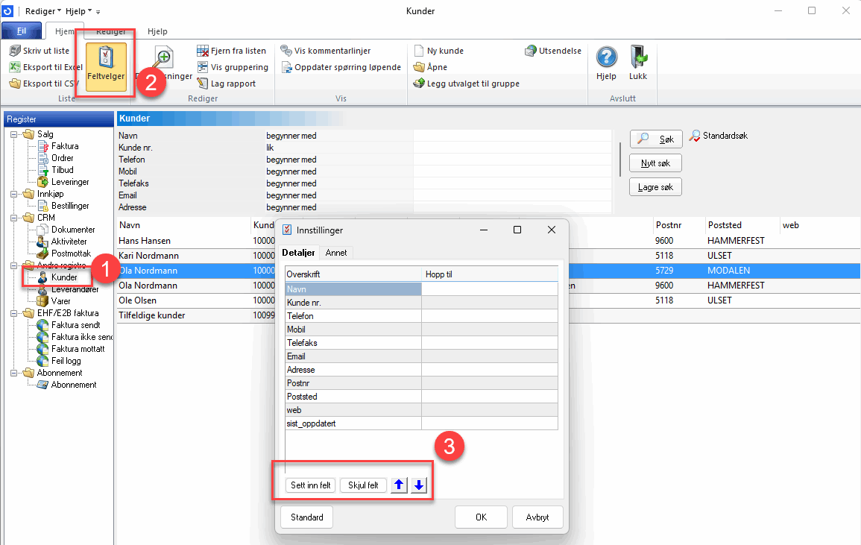Viewport: 861px width, 545px height.
Task: Switch to the Annet tab
Action: 336,253
